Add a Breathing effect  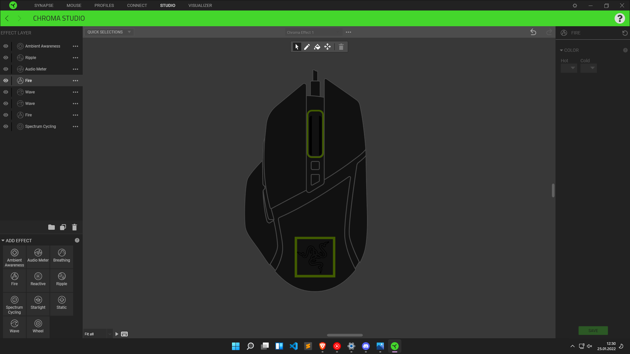(62, 256)
